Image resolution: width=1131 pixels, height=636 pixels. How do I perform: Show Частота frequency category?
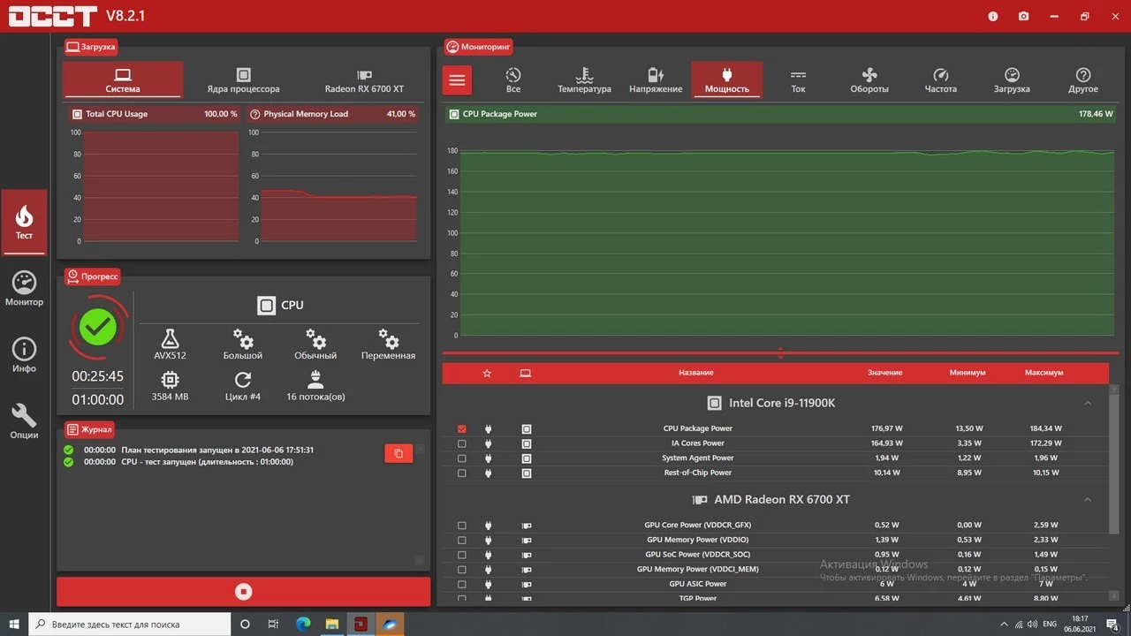click(x=941, y=80)
